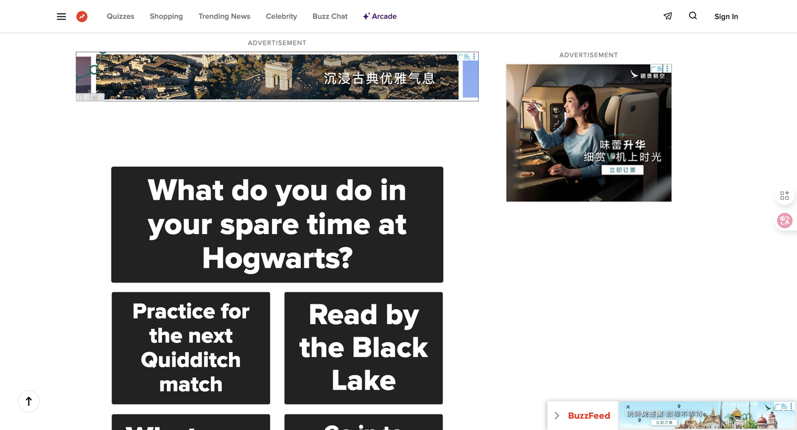Click the Sign In button
Image resolution: width=797 pixels, height=430 pixels.
pyautogui.click(x=726, y=17)
